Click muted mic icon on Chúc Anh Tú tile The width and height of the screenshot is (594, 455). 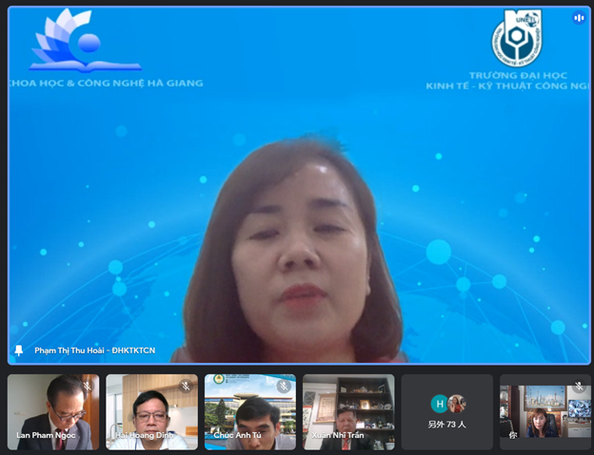(284, 386)
